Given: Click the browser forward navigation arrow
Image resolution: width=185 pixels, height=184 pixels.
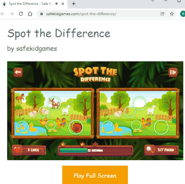Looking at the screenshot, I should click(x=12, y=14).
